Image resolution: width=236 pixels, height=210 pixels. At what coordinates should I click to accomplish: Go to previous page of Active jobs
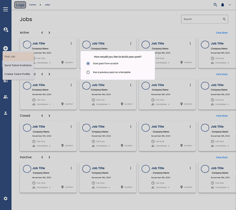(42, 32)
